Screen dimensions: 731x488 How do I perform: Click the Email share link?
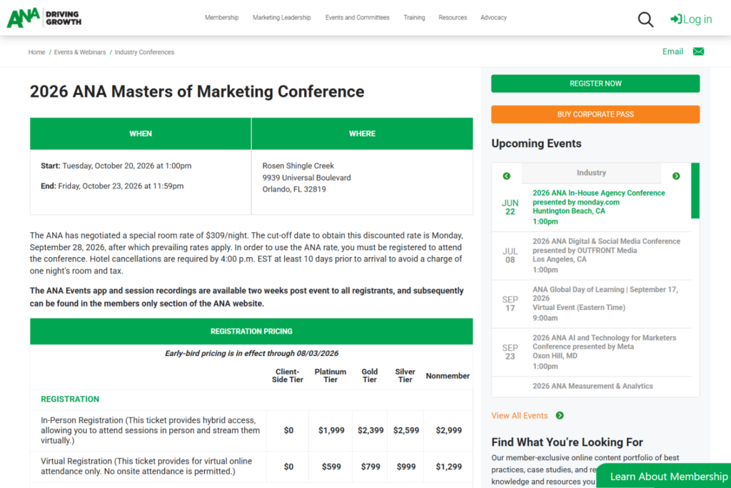(x=672, y=51)
